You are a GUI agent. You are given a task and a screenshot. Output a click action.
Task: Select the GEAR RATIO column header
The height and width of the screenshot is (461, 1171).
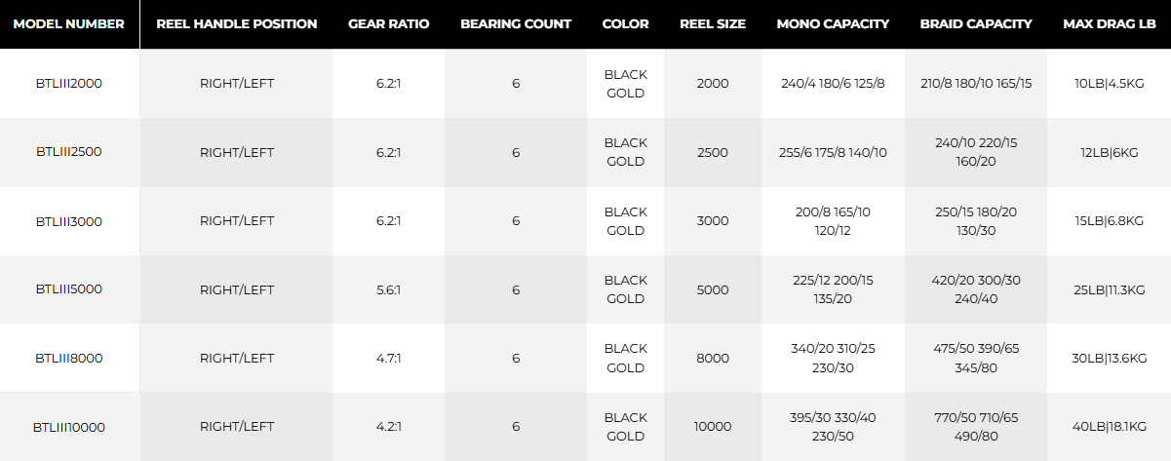pos(388,24)
